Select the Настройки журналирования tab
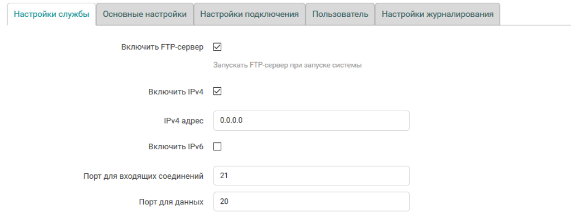The width and height of the screenshot is (574, 218). tap(438, 15)
